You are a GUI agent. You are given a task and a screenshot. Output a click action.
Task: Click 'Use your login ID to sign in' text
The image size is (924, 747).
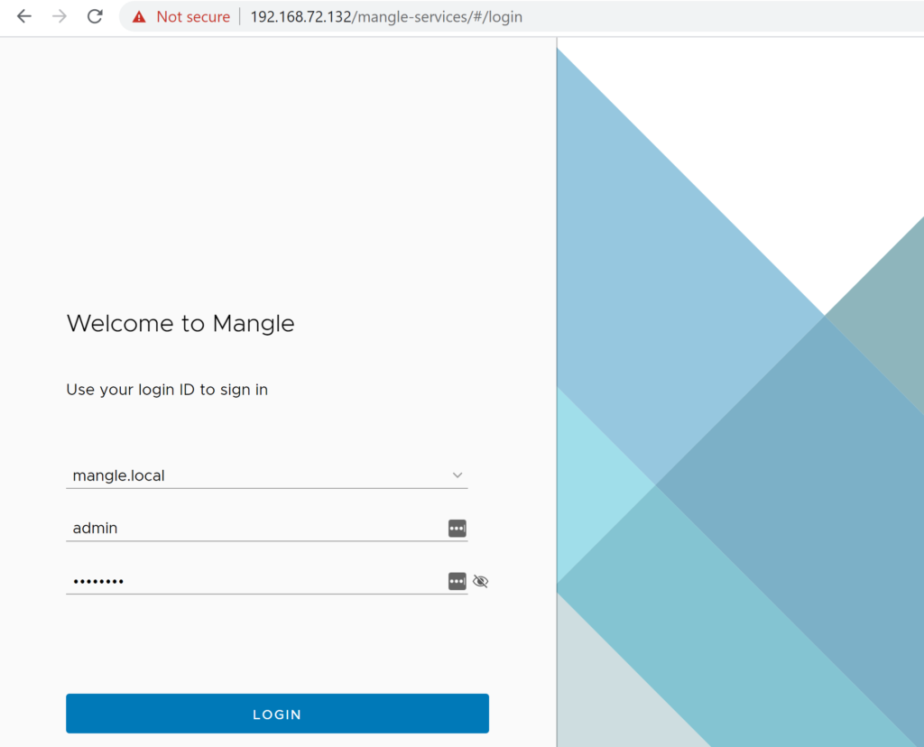[x=167, y=390]
